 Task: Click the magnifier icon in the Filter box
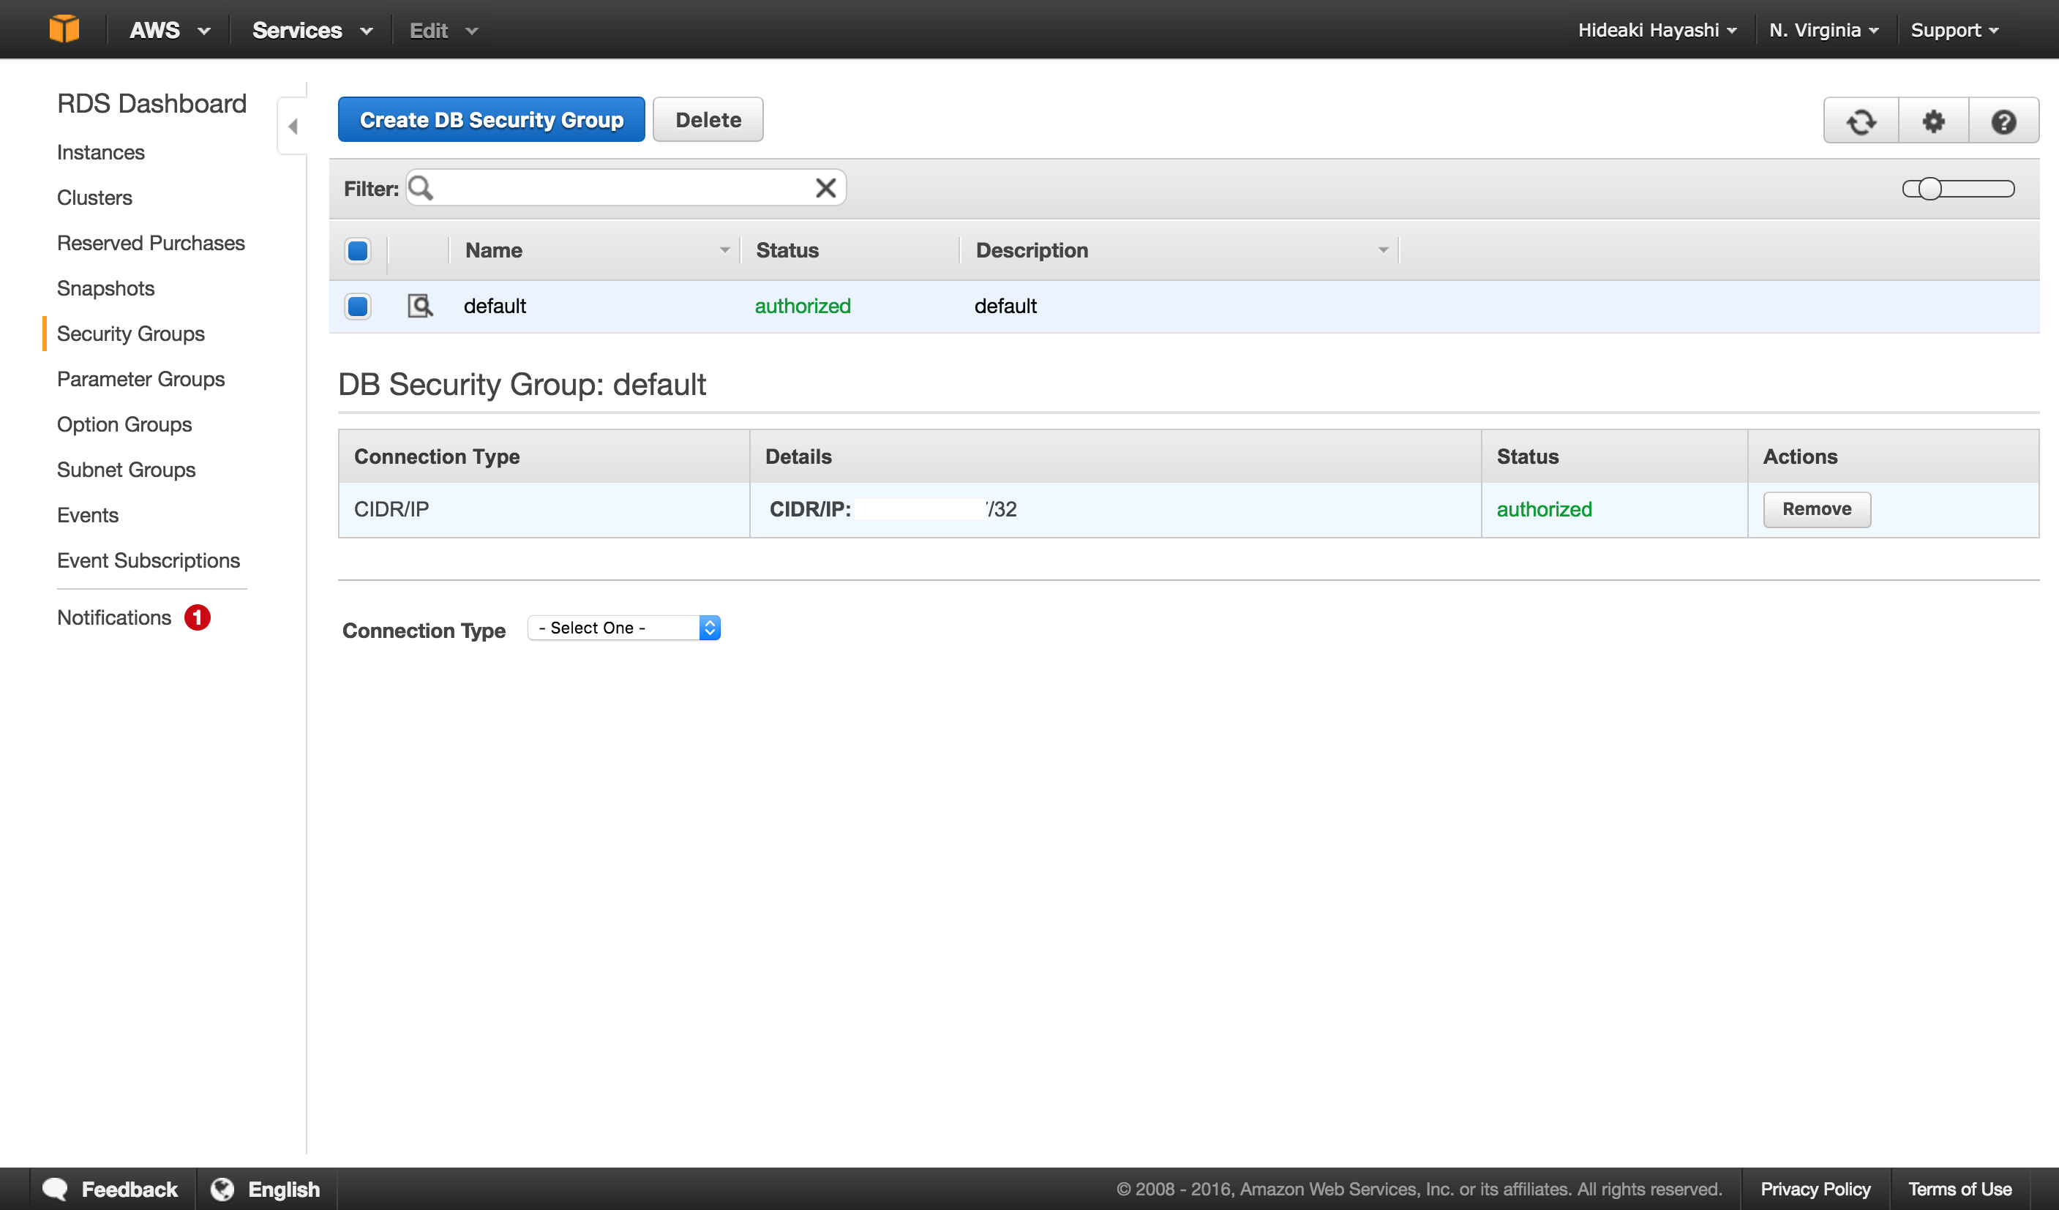tap(421, 188)
